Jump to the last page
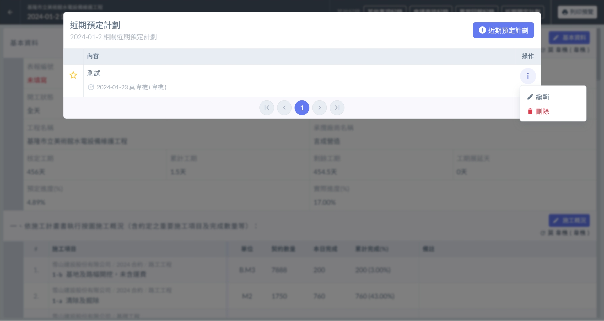The image size is (604, 321). pos(337,108)
